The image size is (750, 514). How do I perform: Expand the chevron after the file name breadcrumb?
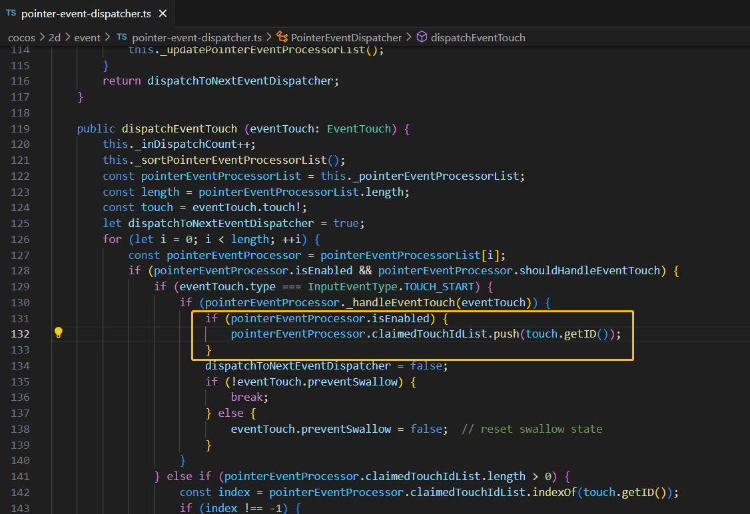point(269,37)
